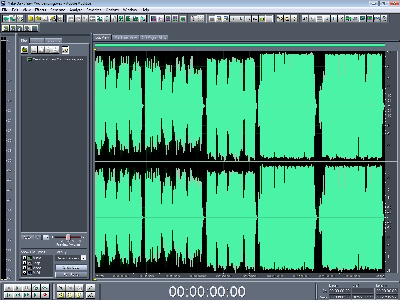Switch to CD Project View via disc icon

(20, 18)
